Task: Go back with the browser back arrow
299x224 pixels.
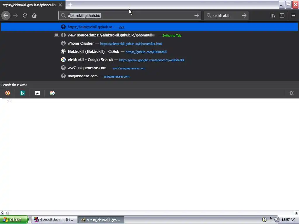Action: pos(6,15)
